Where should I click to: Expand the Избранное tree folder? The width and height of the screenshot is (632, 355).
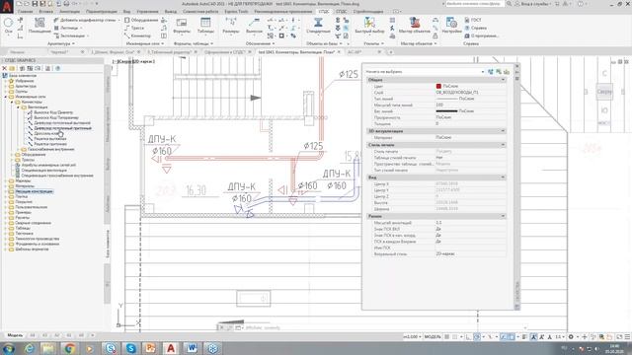(x=6, y=81)
